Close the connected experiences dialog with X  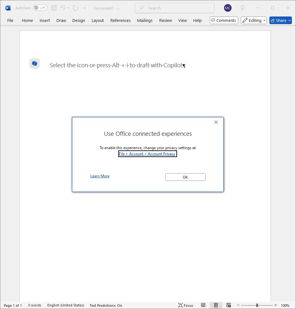pyautogui.click(x=216, y=122)
